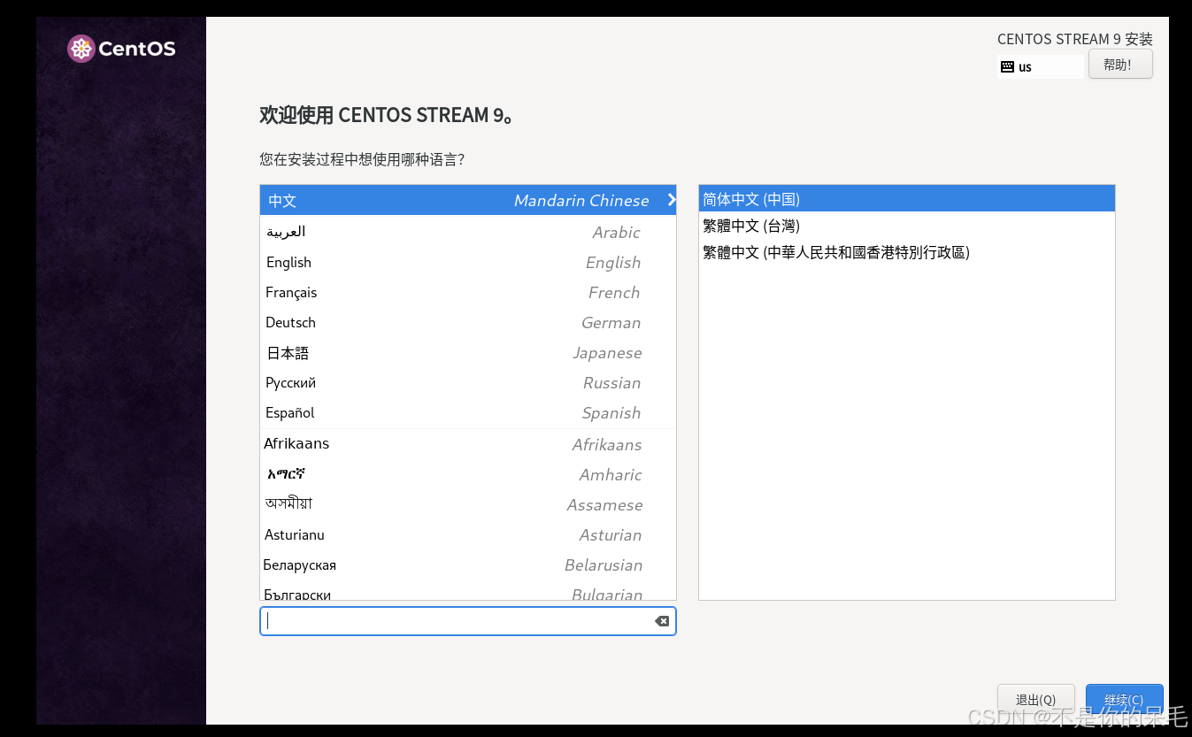Select Deutsch German language row
The width and height of the screenshot is (1192, 737).
point(468,322)
